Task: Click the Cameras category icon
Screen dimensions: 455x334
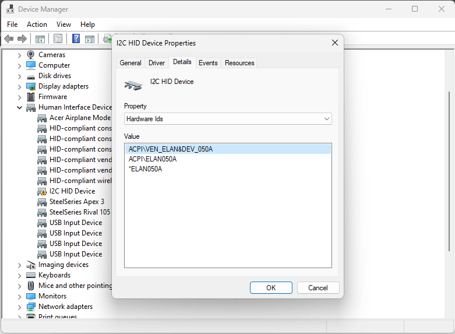Action: pos(30,55)
